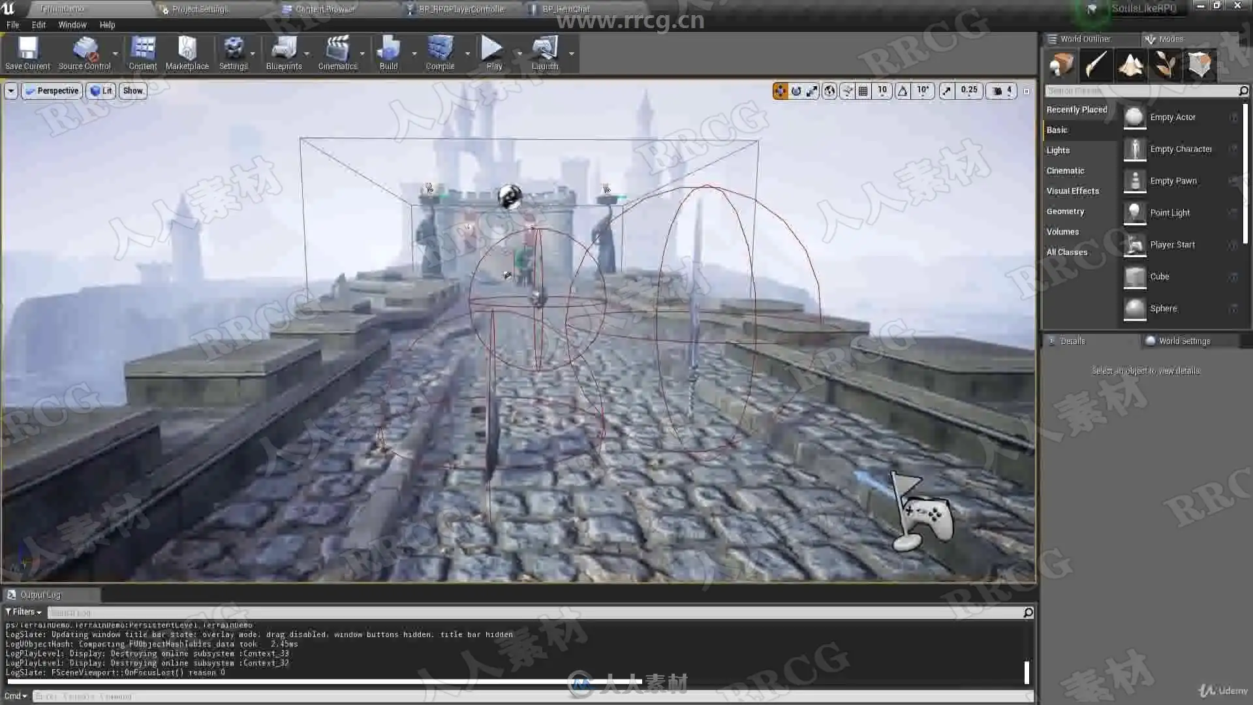This screenshot has height=705, width=1253.
Task: Open the Output Log Filters dropdown
Action: point(23,612)
